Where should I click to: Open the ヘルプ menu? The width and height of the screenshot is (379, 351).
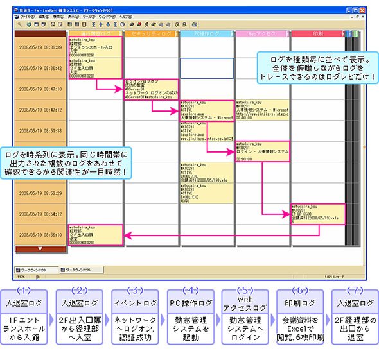[x=126, y=17]
